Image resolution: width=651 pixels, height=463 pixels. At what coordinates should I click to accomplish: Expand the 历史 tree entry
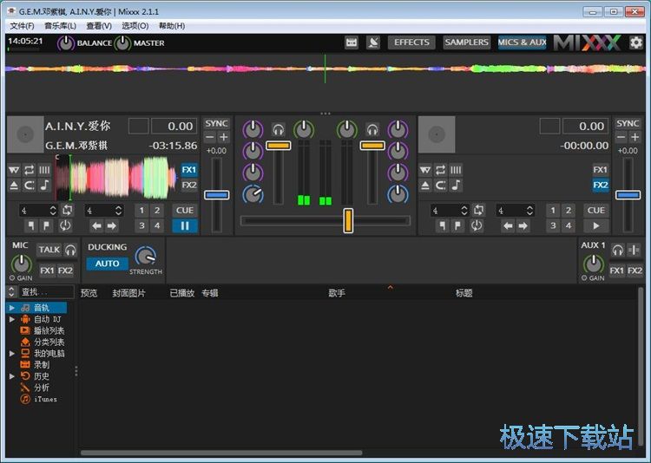click(x=12, y=376)
